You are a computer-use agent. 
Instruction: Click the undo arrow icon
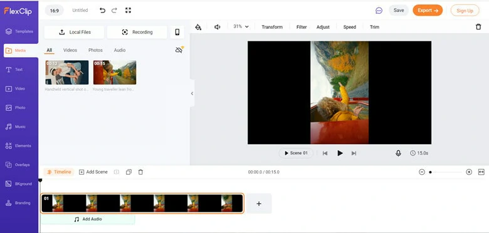(x=102, y=10)
